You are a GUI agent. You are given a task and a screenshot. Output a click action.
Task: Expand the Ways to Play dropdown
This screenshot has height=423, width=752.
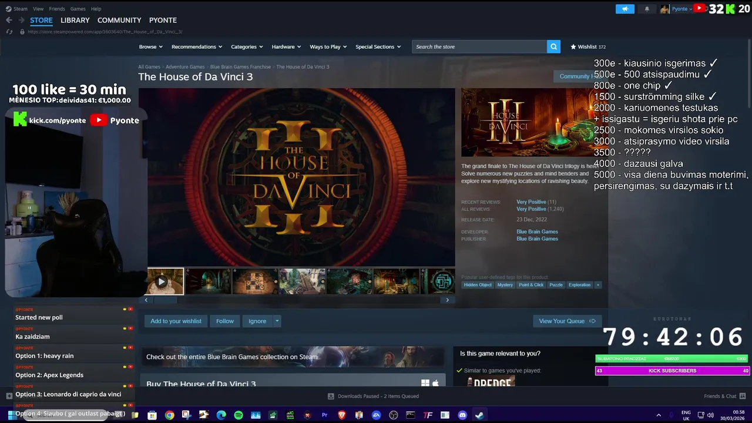pos(328,46)
